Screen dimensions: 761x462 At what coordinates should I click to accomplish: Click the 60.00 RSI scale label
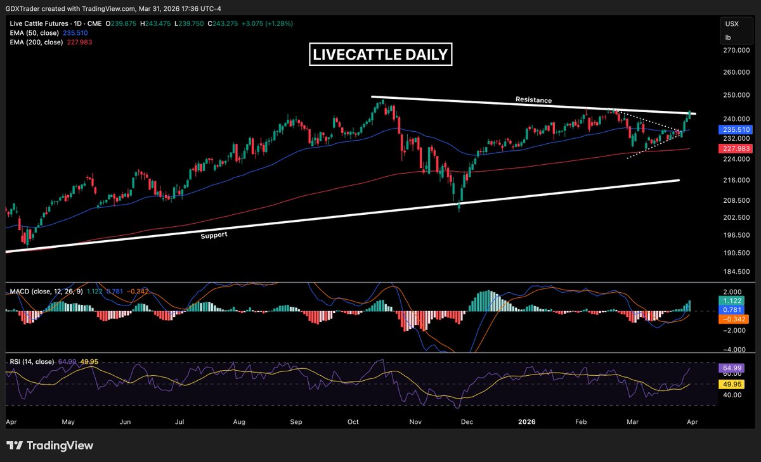point(733,375)
